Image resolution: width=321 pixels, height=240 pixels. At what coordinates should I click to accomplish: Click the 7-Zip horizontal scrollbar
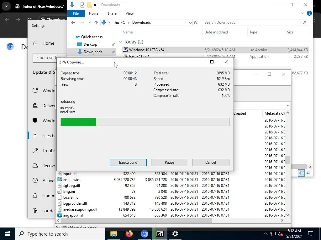pos(136,220)
